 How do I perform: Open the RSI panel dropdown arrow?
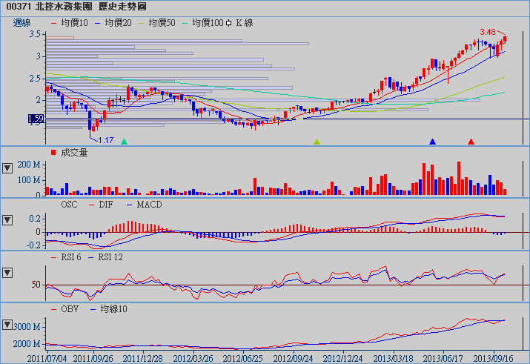[8, 272]
